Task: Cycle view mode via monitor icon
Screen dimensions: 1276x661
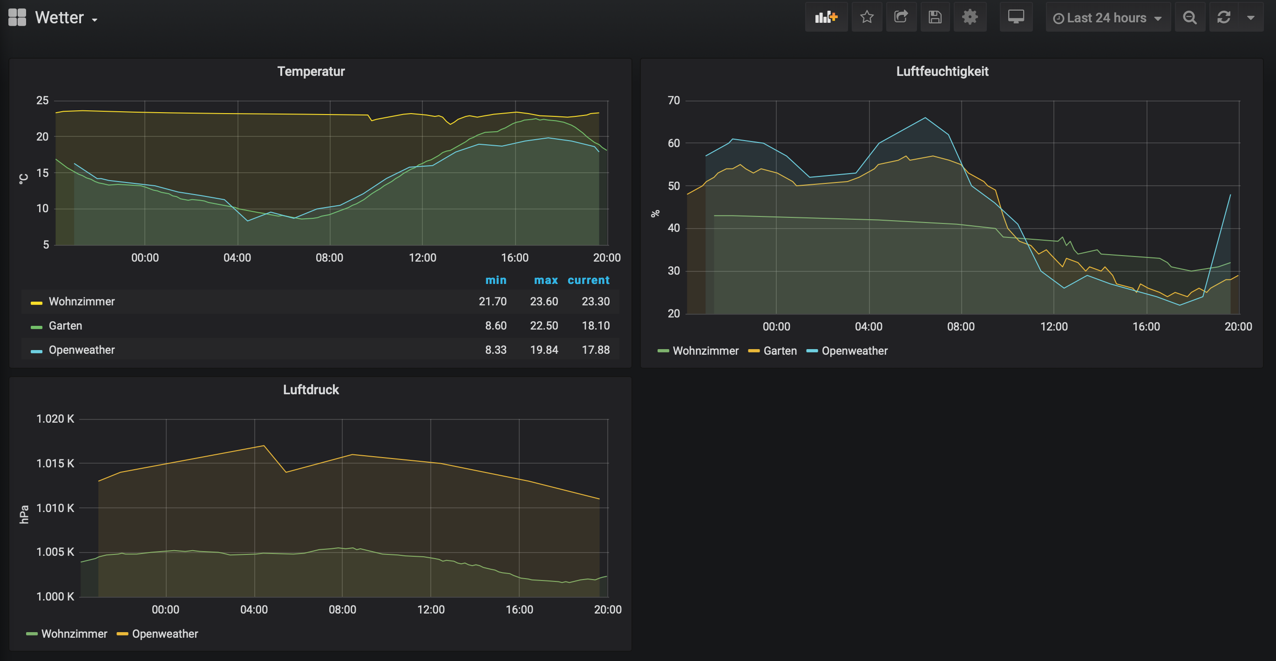Action: [1016, 17]
